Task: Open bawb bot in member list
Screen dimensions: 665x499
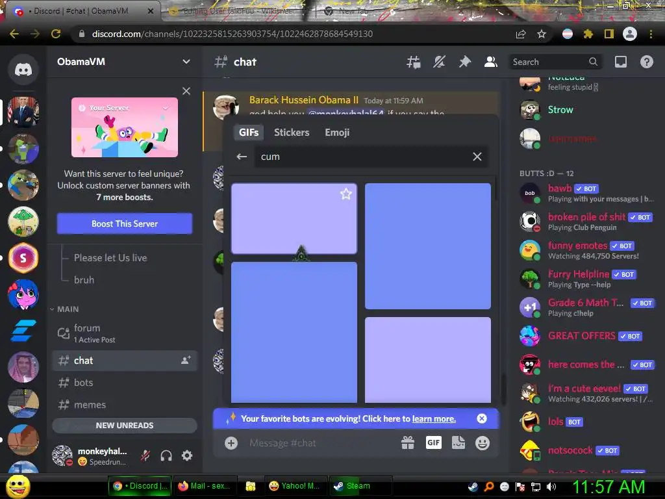Action: 587,193
